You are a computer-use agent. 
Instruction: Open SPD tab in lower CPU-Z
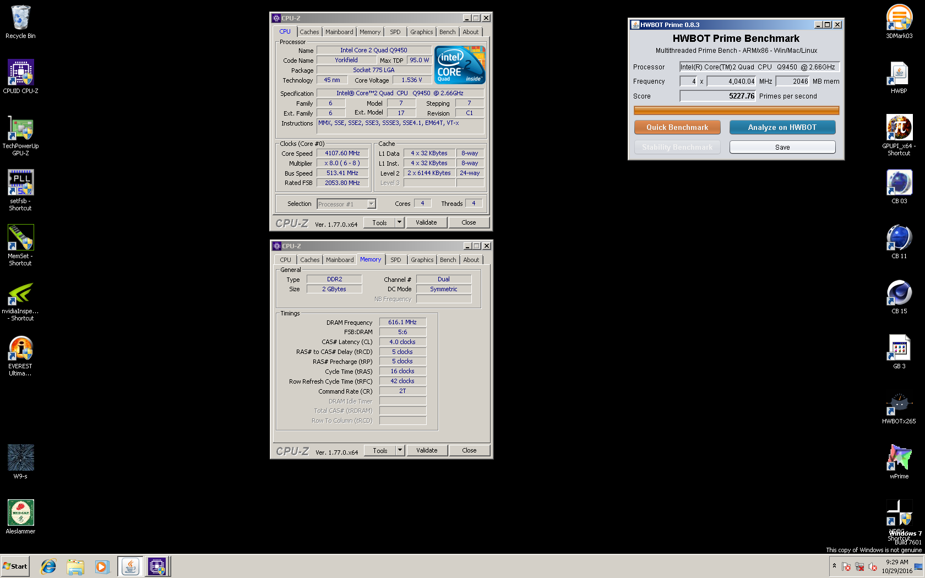396,260
